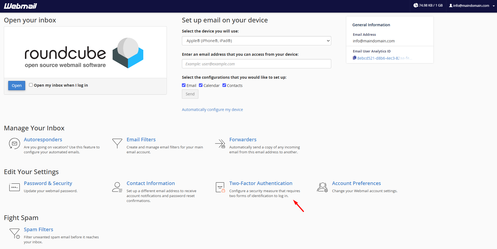Open the Account Preferences link
Image resolution: width=497 pixels, height=249 pixels.
tap(356, 183)
